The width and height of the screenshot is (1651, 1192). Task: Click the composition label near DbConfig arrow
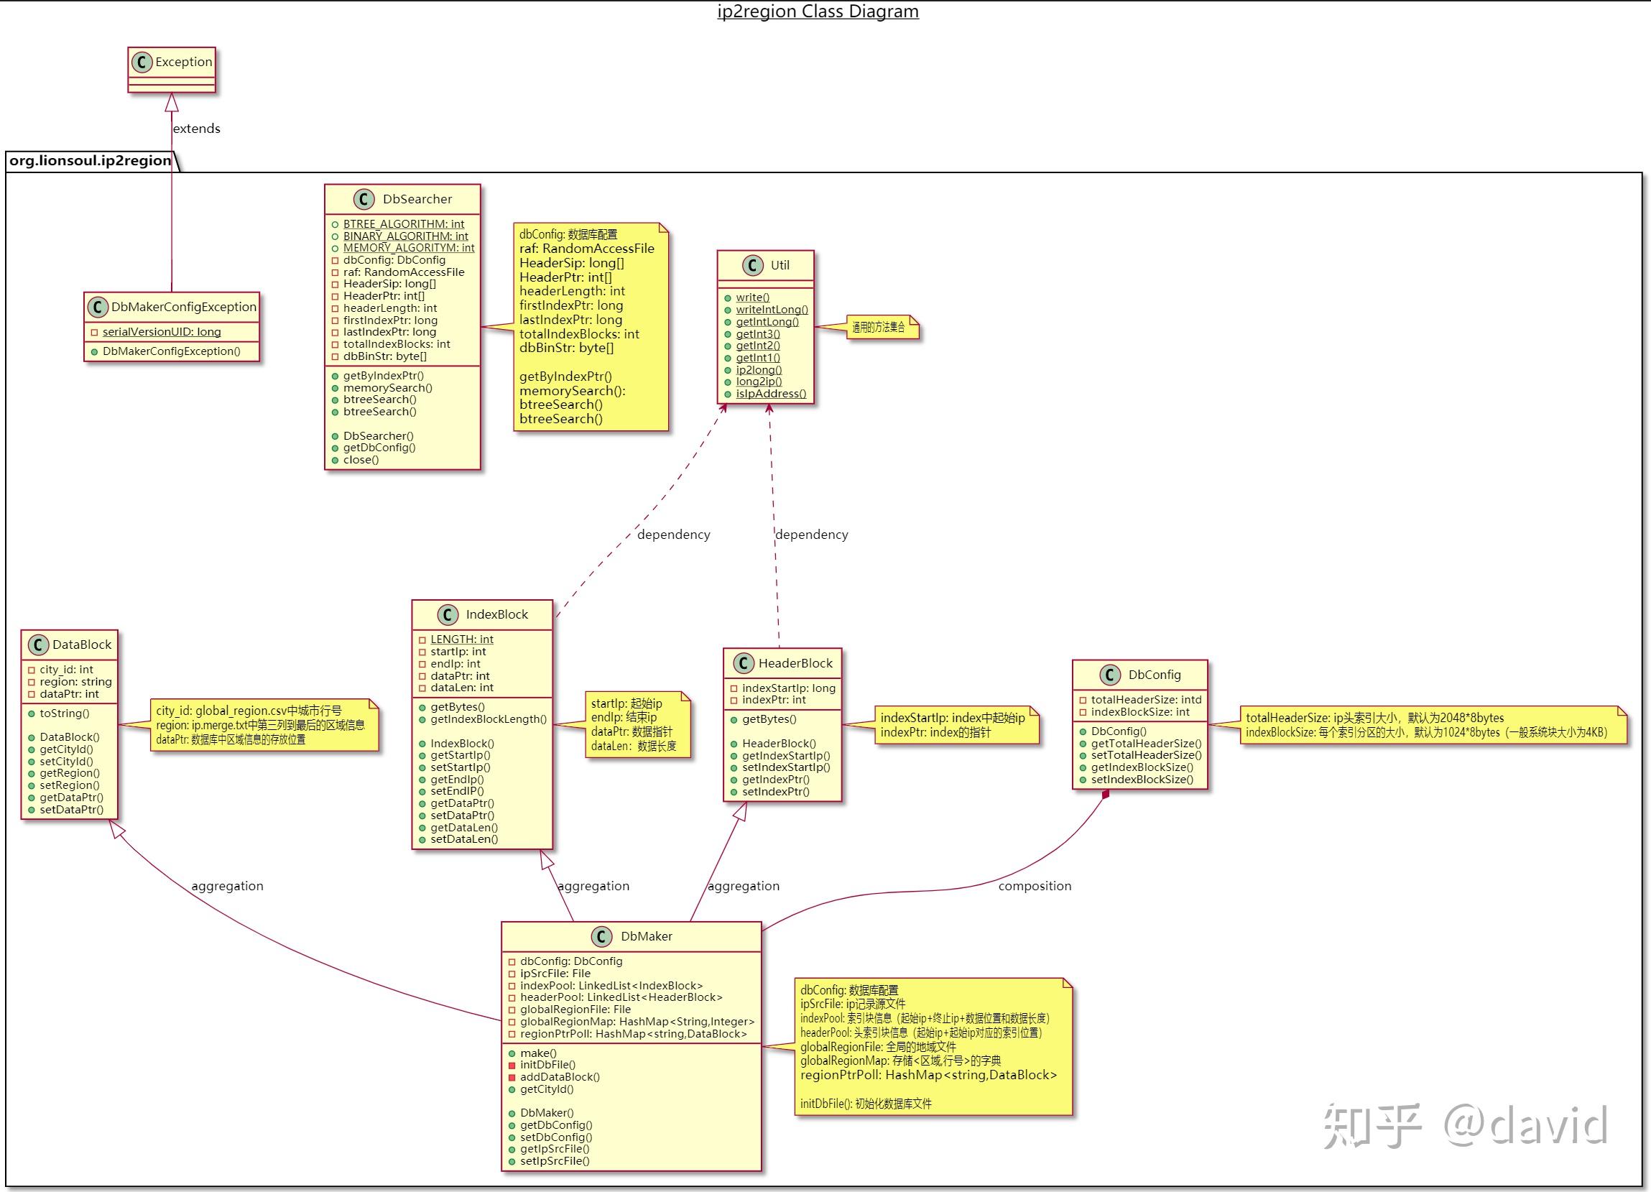point(1035,886)
